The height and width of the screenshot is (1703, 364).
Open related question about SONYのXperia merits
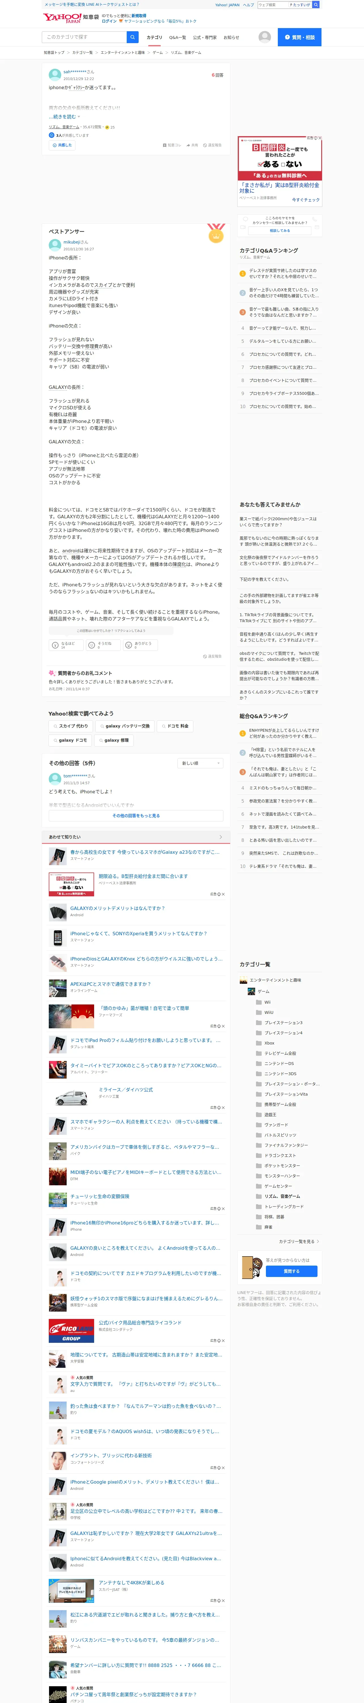pos(138,934)
